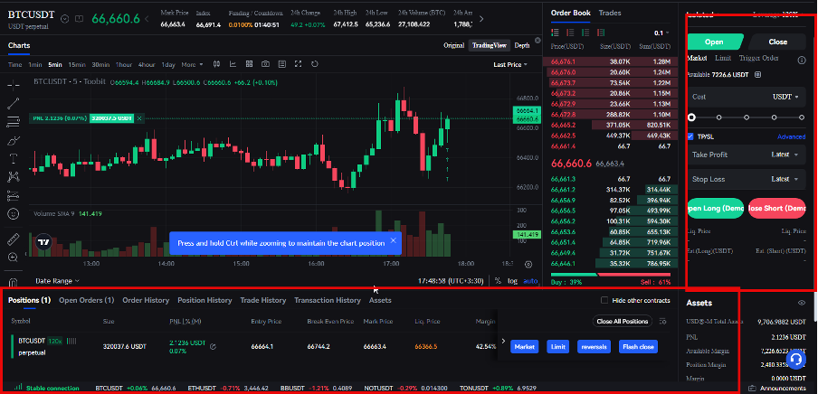Change order book 0.1 price grouping
The image size is (818, 394).
pos(661,33)
